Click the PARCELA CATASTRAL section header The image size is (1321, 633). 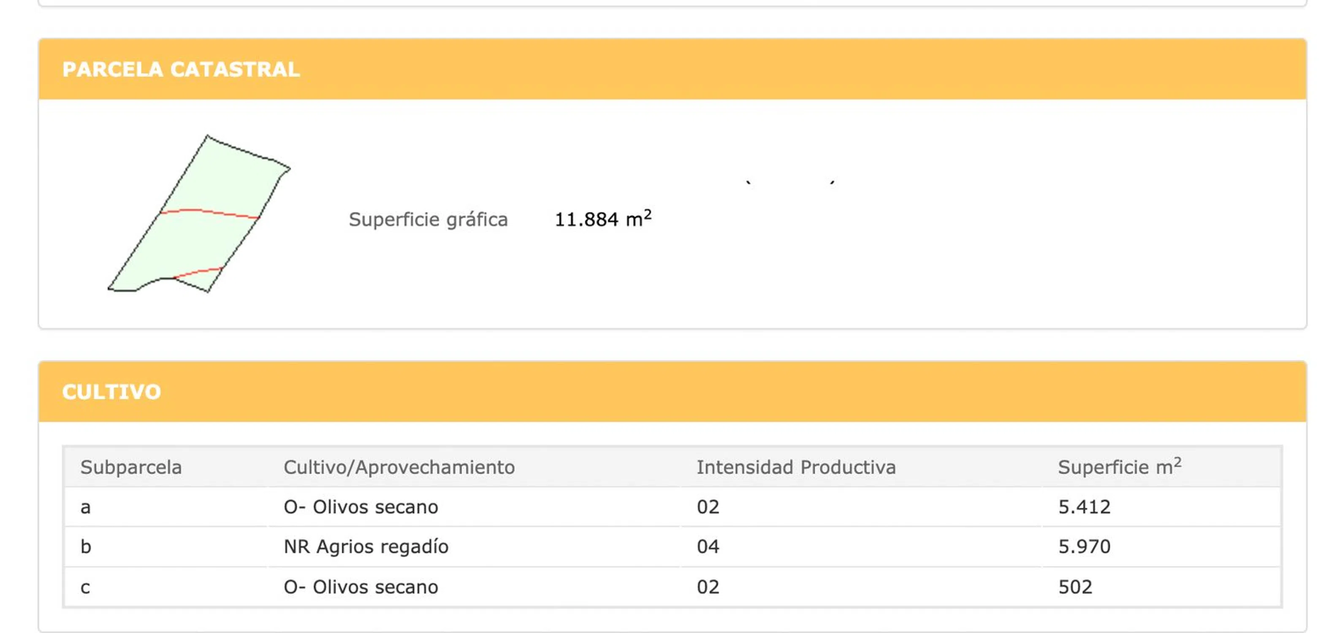pos(181,69)
